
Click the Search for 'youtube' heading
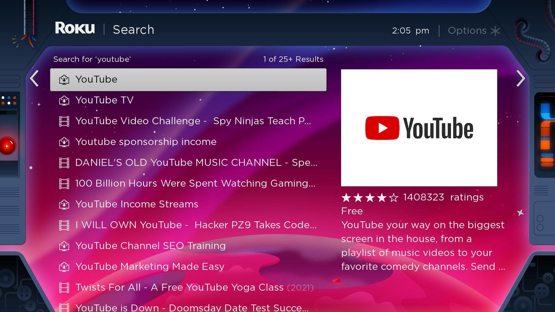point(92,59)
